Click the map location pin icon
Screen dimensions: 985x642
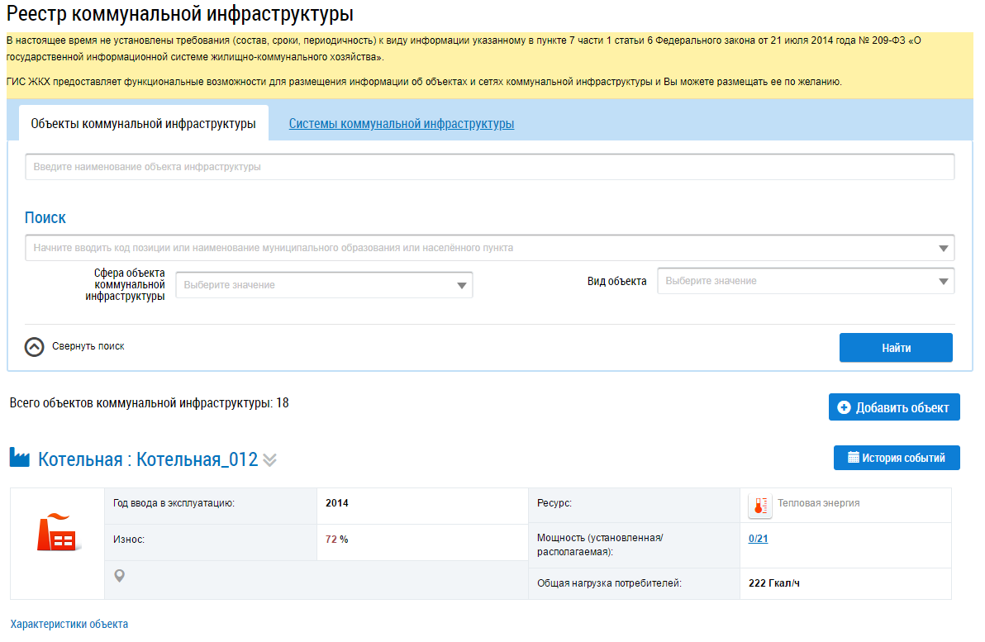coord(120,576)
